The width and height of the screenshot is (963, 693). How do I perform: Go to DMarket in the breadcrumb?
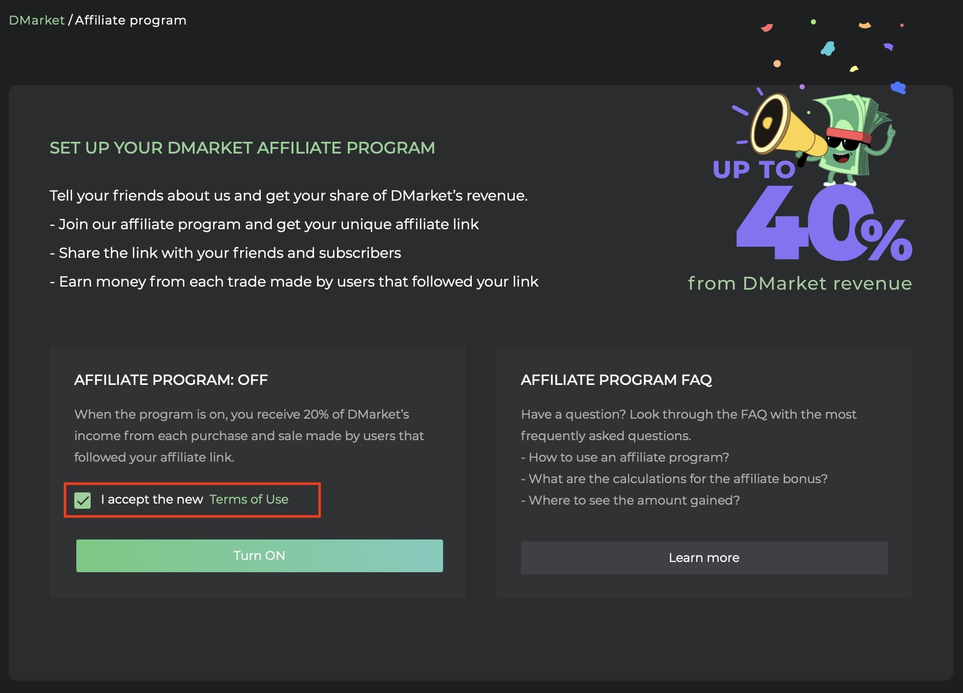coord(37,20)
